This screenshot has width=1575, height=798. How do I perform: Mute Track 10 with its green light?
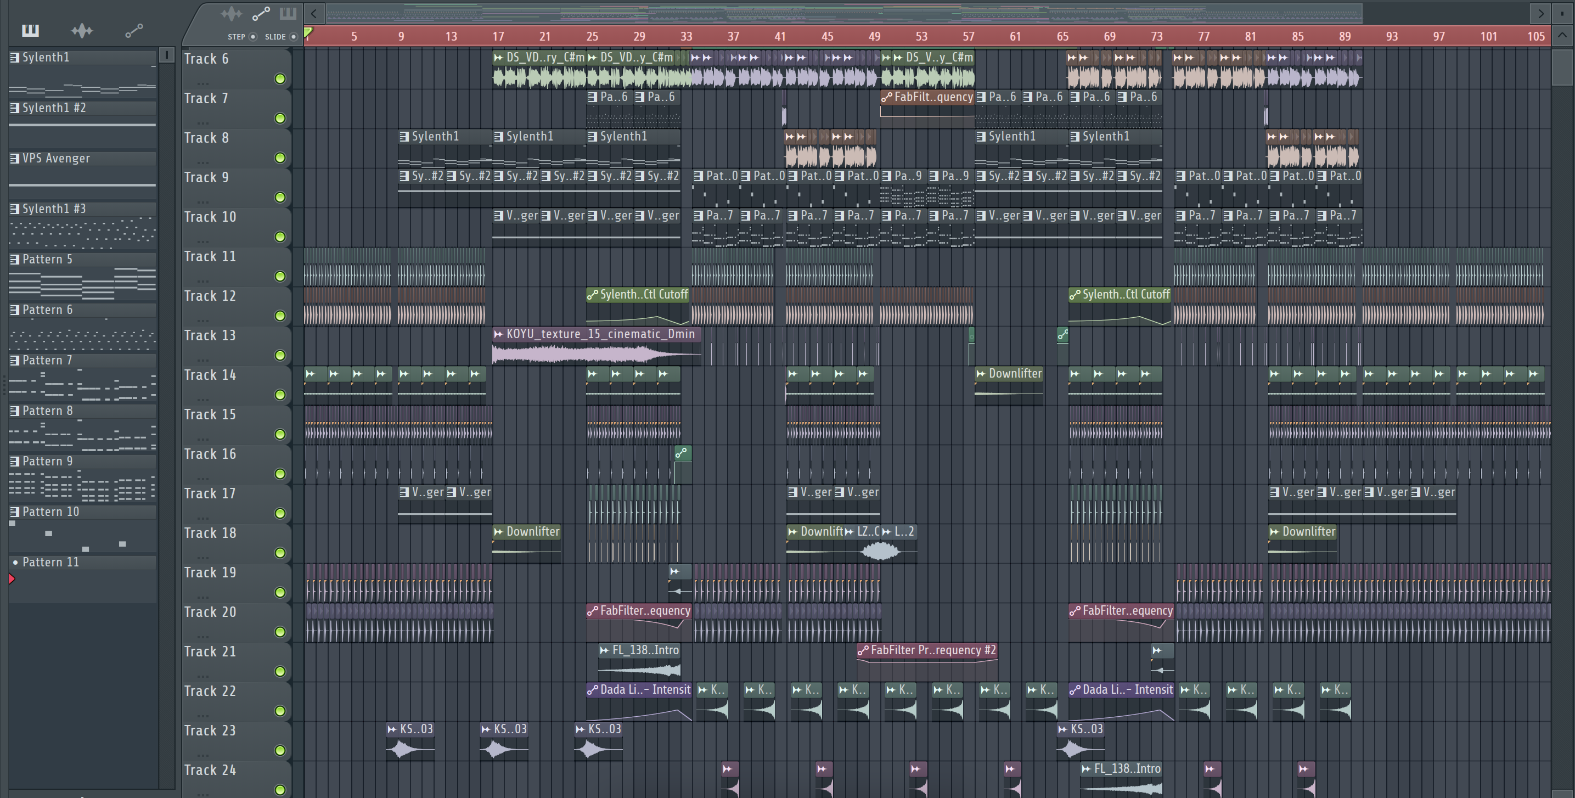coord(280,237)
